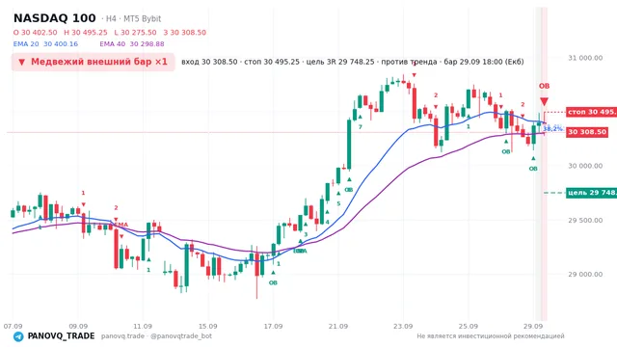Click the green OB marker near 17.09
This screenshot has height=347, width=617.
coord(273,282)
